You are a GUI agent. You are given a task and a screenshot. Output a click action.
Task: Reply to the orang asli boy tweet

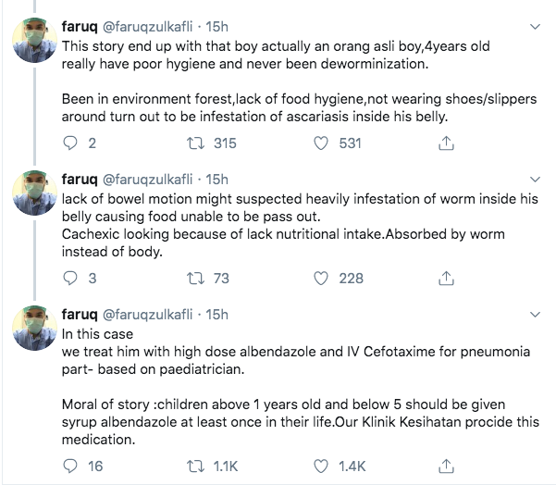pos(70,143)
